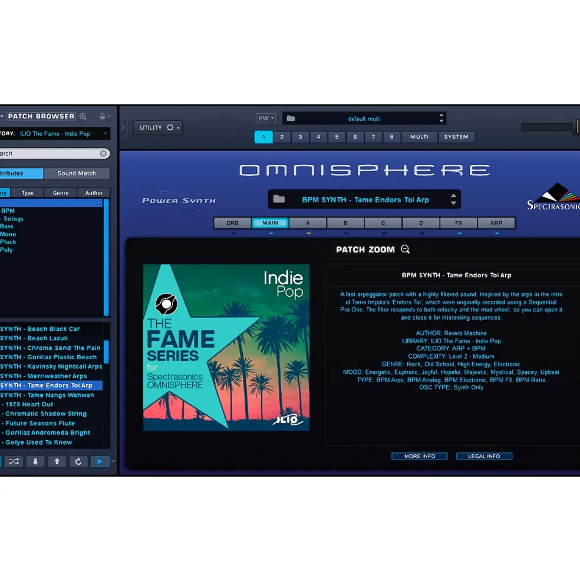The height and width of the screenshot is (581, 580).
Task: Open the patch name folder icon
Action: click(x=279, y=199)
